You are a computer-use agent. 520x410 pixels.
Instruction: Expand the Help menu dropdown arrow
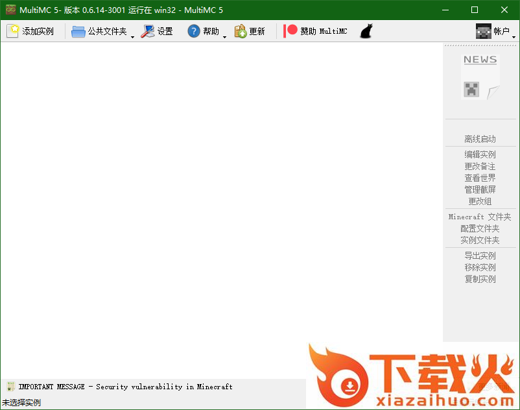click(x=224, y=37)
